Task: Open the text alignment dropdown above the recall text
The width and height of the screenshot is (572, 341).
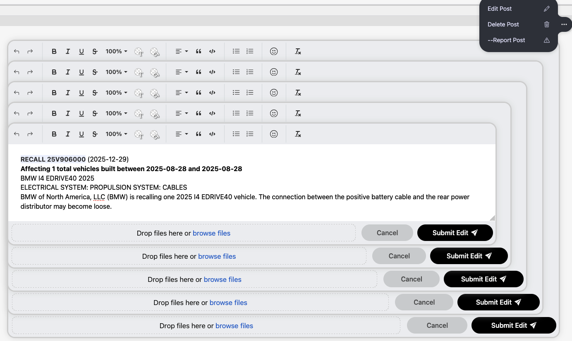Action: (x=182, y=134)
